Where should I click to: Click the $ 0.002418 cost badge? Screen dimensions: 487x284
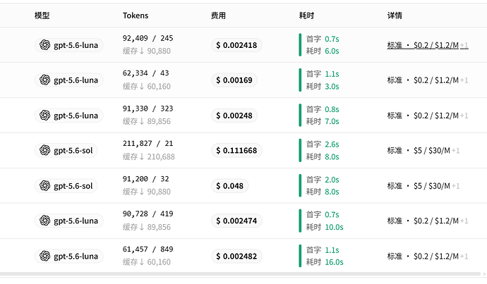(x=236, y=45)
